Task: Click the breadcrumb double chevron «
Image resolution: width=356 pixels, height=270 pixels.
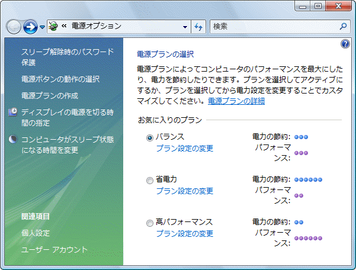Action: coord(64,26)
